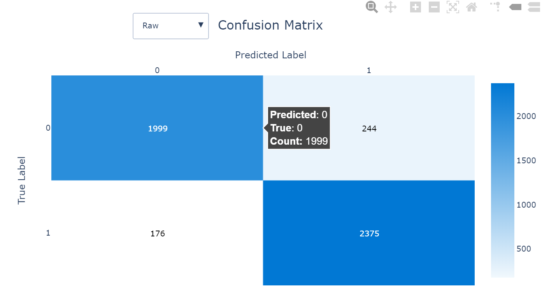This screenshot has height=299, width=556.
Task: Click the Zoom out minus button
Action: [x=434, y=7]
